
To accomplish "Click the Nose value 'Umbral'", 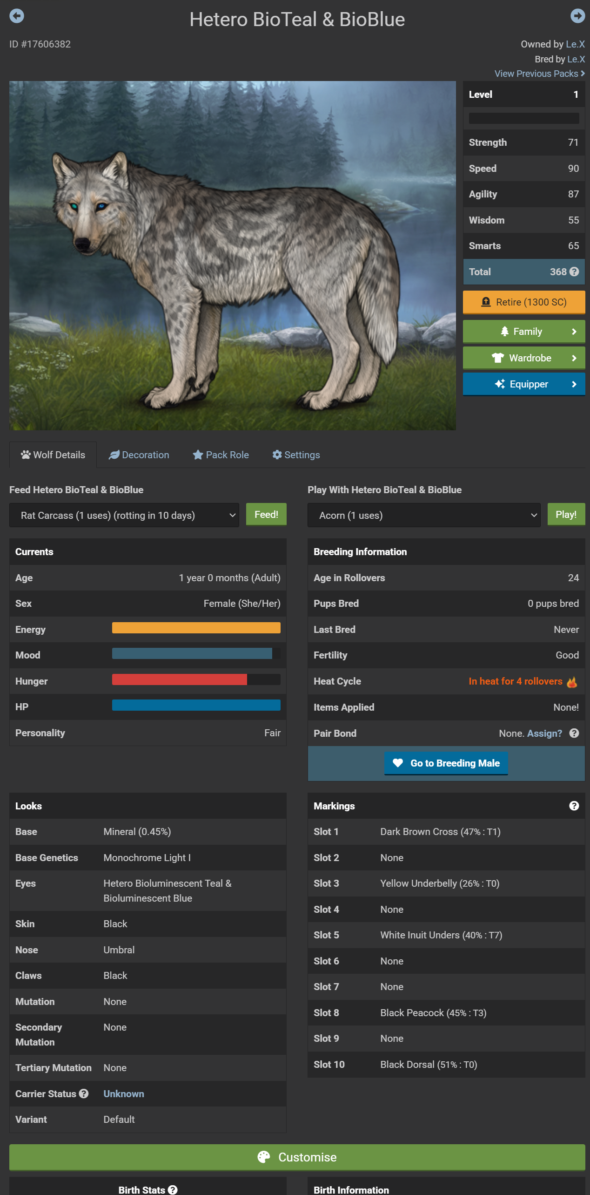I will (x=119, y=950).
